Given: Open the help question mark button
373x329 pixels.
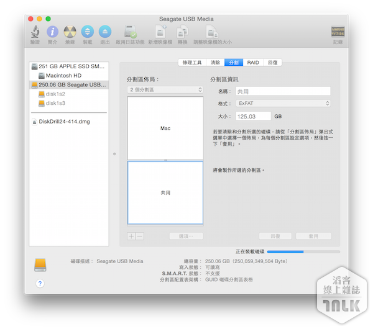Looking at the screenshot, I should 40,284.
